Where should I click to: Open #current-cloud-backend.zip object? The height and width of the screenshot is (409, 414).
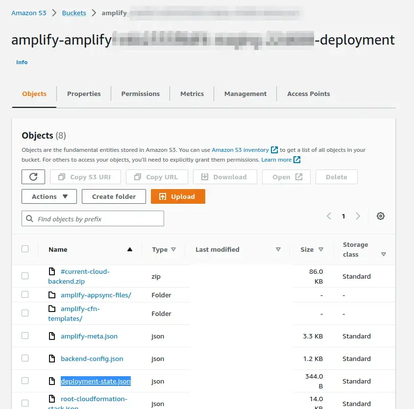point(79,276)
